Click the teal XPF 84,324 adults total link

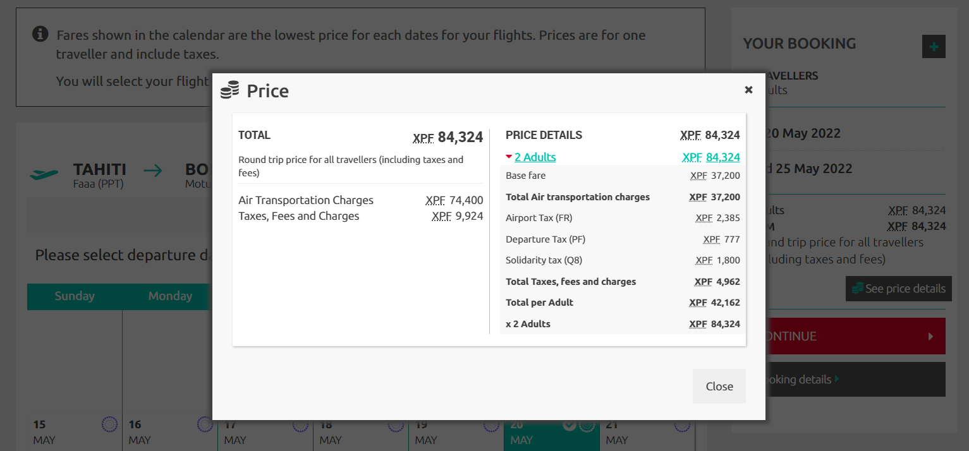pyautogui.click(x=710, y=157)
